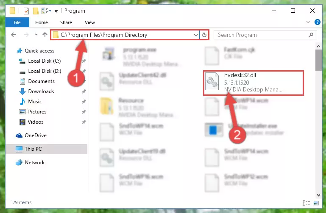Screen dimensions: 326x213
Task: Expand the address bar history dropdown
Action: coord(195,35)
